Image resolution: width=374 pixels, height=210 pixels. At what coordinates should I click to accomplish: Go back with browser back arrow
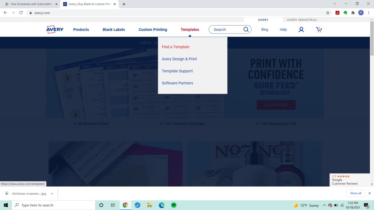click(5, 13)
